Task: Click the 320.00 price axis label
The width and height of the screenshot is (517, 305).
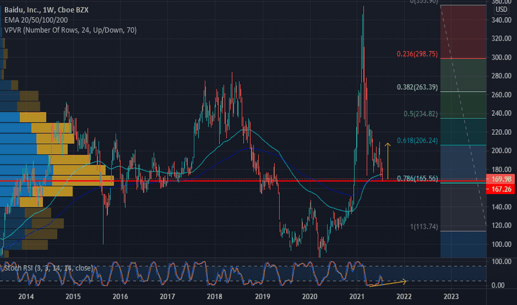Action: click(x=501, y=39)
